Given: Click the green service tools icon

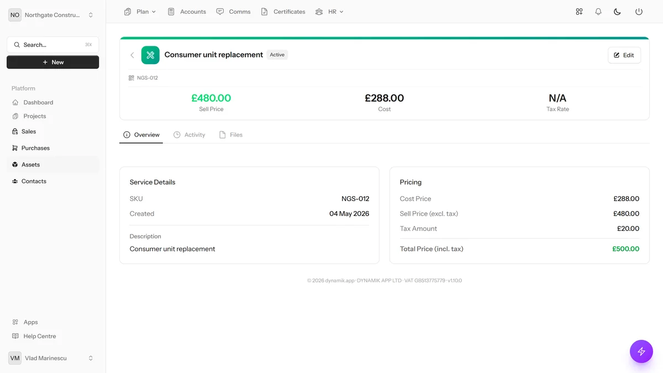Looking at the screenshot, I should [x=150, y=55].
